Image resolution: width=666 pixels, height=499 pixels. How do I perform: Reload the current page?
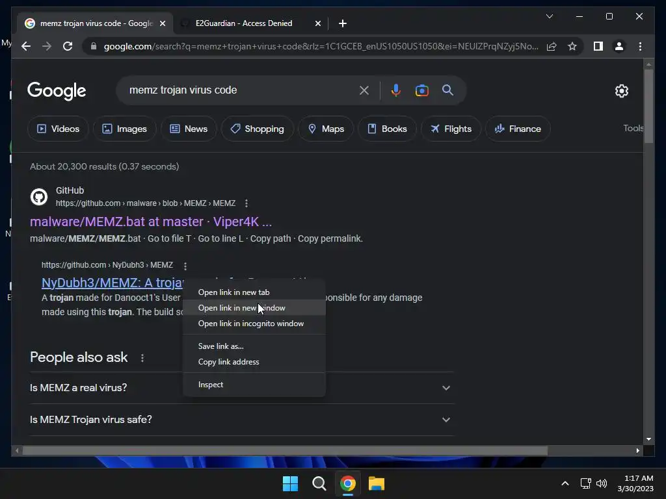(x=68, y=46)
